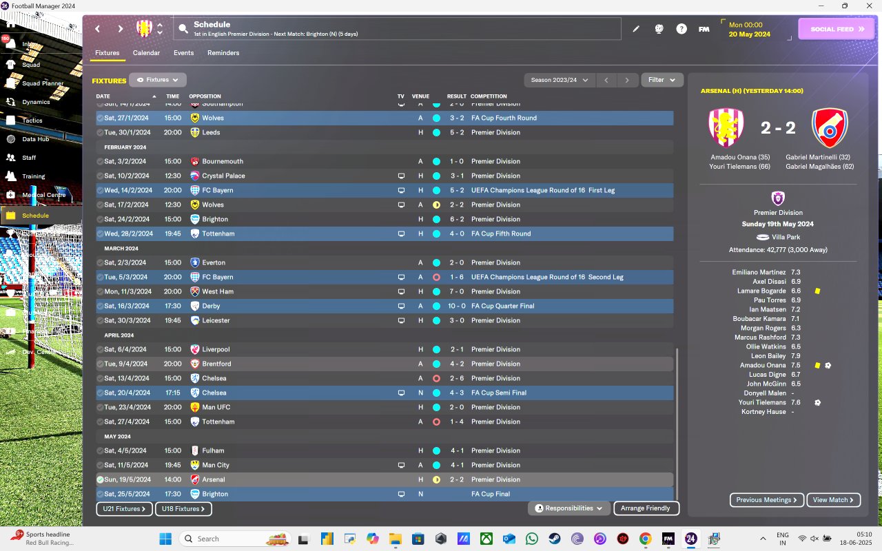882x551 pixels.
Task: Open the Fixtures view dropdown
Action: pyautogui.click(x=158, y=80)
